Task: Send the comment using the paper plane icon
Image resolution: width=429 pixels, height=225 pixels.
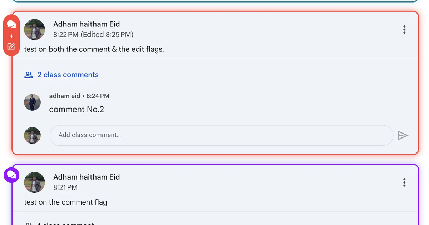Action: pos(404,135)
